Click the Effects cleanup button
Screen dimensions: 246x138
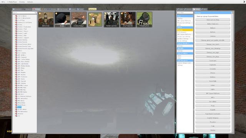click(213, 73)
